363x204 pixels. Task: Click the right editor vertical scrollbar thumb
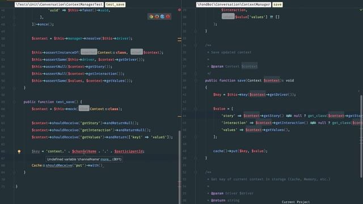361,137
